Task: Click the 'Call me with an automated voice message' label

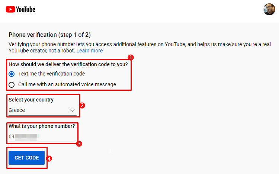Action: pyautogui.click(x=67, y=84)
